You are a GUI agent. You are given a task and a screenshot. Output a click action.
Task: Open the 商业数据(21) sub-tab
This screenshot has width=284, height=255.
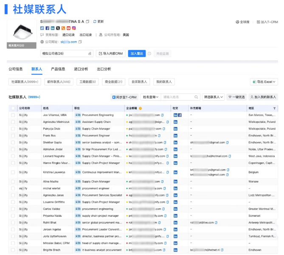tap(114, 82)
